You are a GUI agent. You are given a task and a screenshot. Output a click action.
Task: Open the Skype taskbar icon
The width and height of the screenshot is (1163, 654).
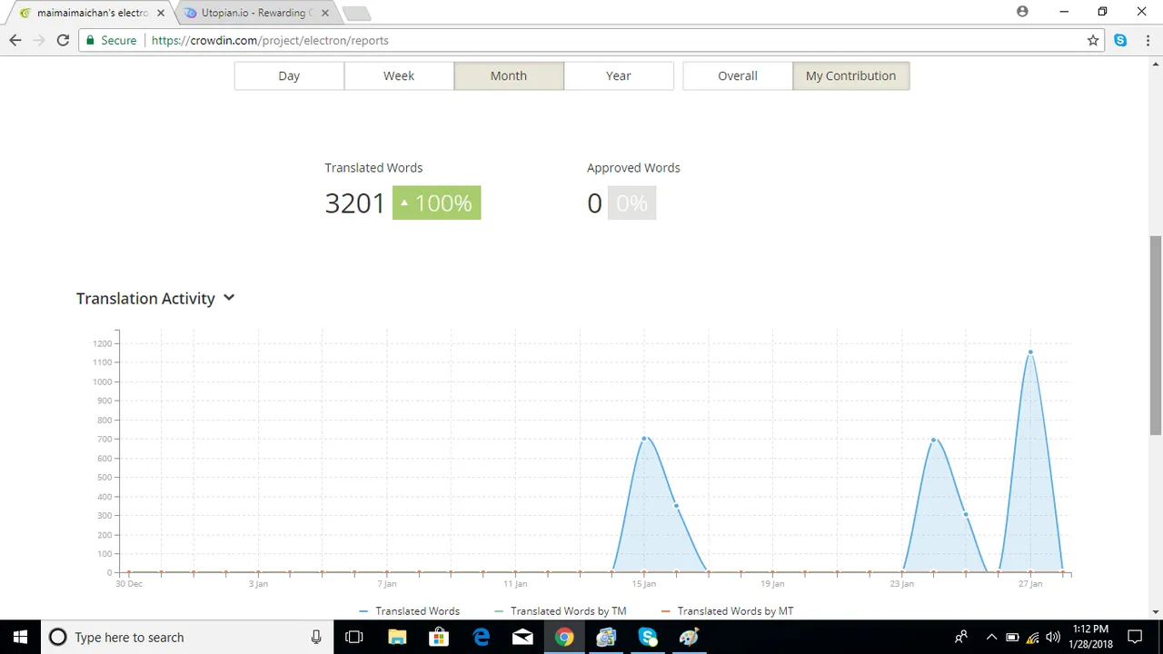click(648, 637)
